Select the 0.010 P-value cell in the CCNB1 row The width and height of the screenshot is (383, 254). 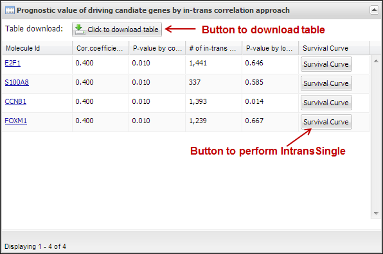(x=157, y=103)
